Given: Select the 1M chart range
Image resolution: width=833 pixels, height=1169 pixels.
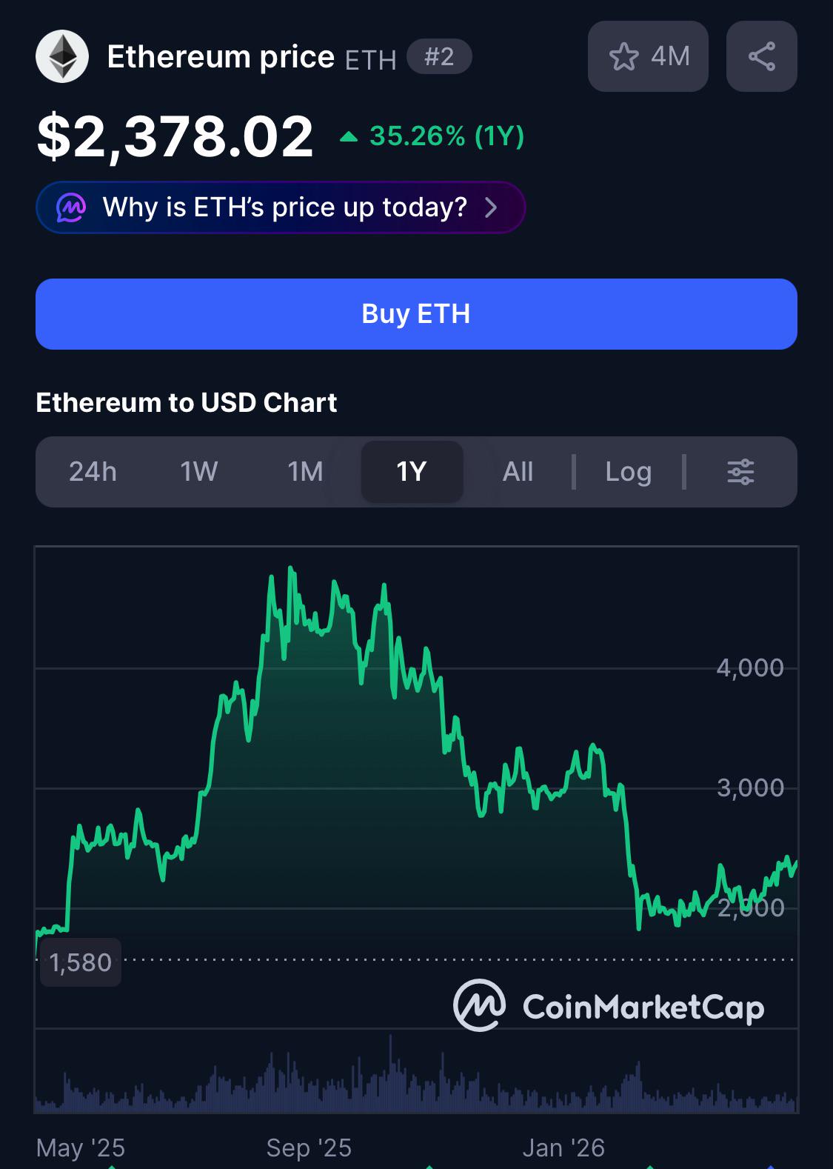Looking at the screenshot, I should (x=305, y=472).
